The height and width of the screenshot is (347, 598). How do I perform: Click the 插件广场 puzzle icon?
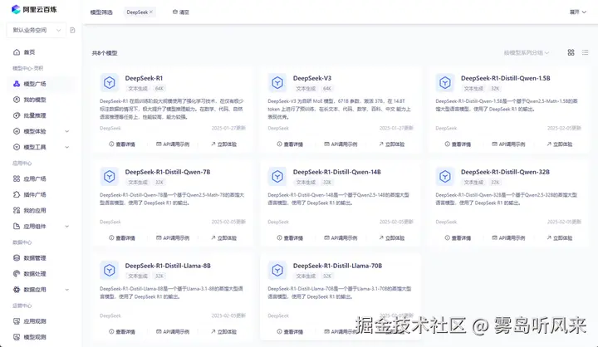click(17, 194)
